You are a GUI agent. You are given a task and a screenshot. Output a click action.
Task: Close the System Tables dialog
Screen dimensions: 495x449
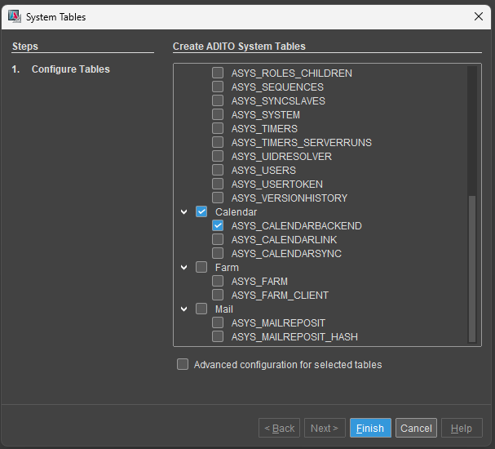pos(478,16)
